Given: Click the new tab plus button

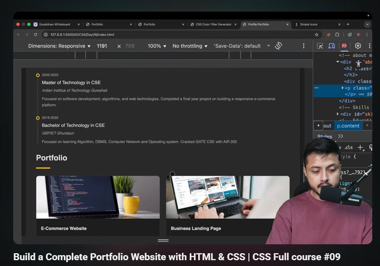Looking at the screenshot, I should 348,24.
